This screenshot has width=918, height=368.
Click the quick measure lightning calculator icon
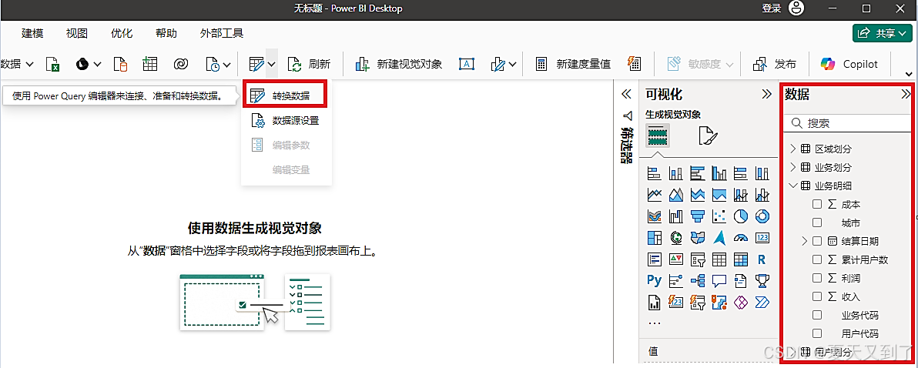tap(634, 65)
